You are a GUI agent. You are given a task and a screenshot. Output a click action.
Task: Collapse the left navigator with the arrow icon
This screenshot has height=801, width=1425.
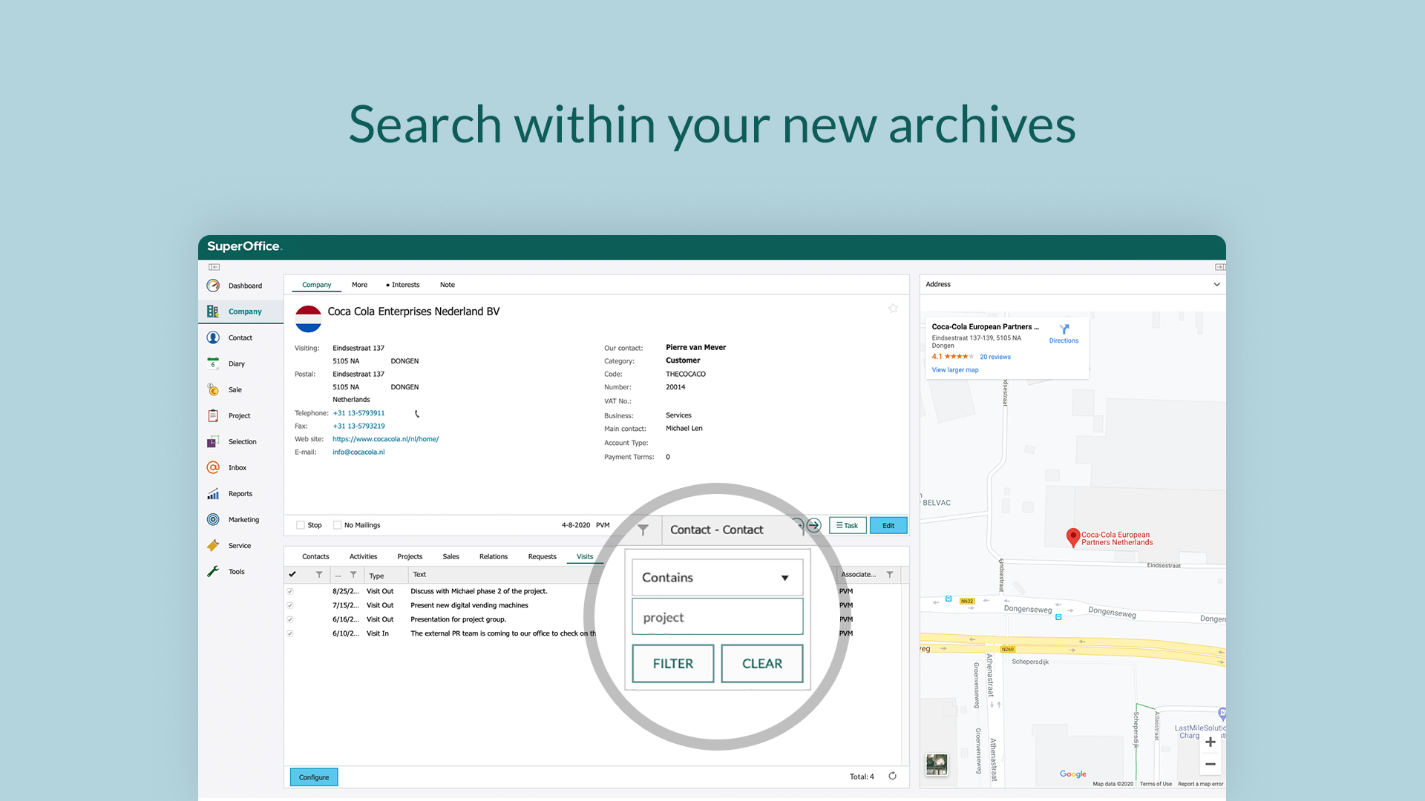214,267
